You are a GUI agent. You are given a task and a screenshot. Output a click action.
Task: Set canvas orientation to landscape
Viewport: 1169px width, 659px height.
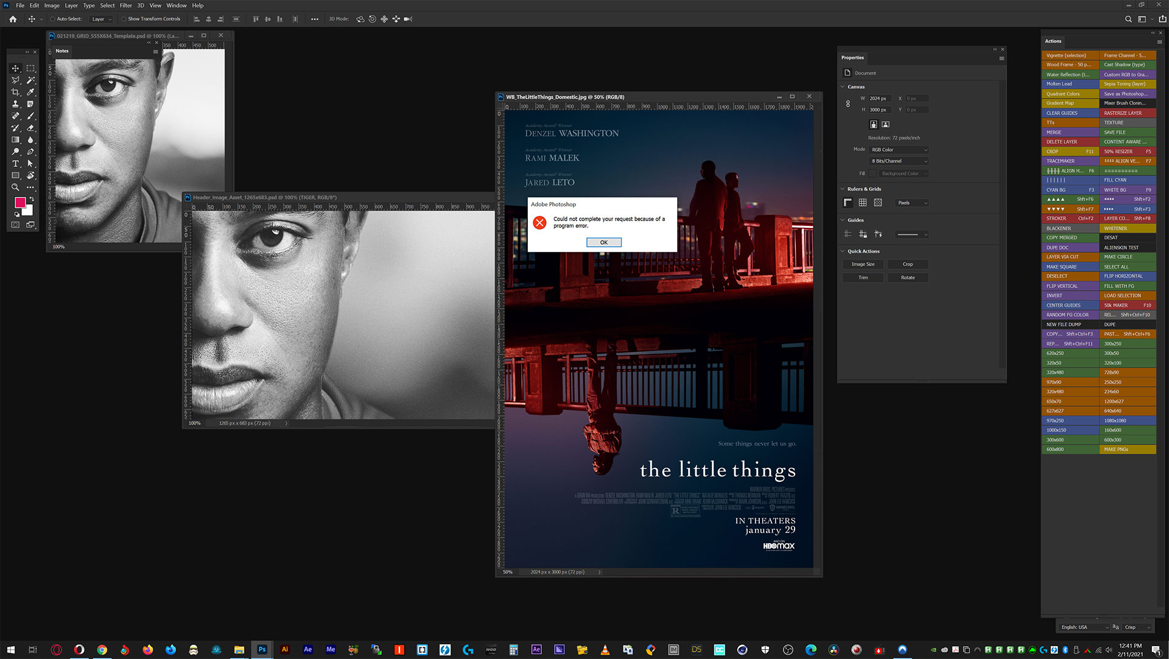click(x=886, y=124)
